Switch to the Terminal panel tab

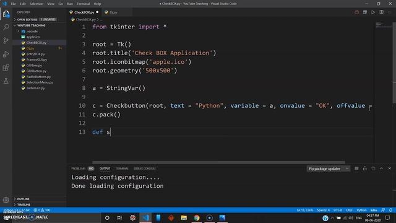[x=122, y=168]
